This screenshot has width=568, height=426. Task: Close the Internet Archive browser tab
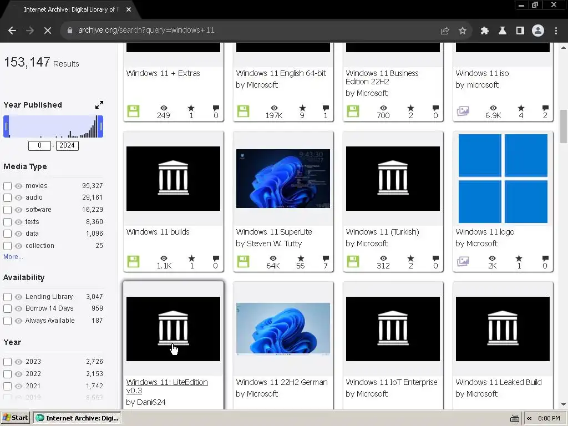click(x=129, y=10)
